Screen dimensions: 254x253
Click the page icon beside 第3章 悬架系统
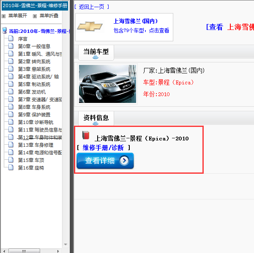[11, 69]
